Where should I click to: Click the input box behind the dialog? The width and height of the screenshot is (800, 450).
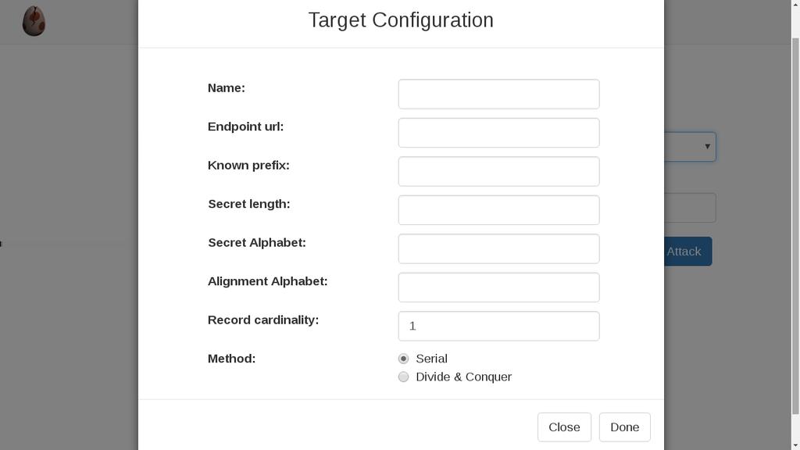(x=690, y=208)
